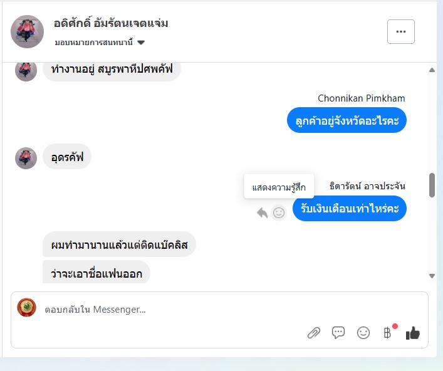
Task: Open contact name อดิศักดิ์ อัมรัตนเจตแจ่ม
Action: point(111,24)
